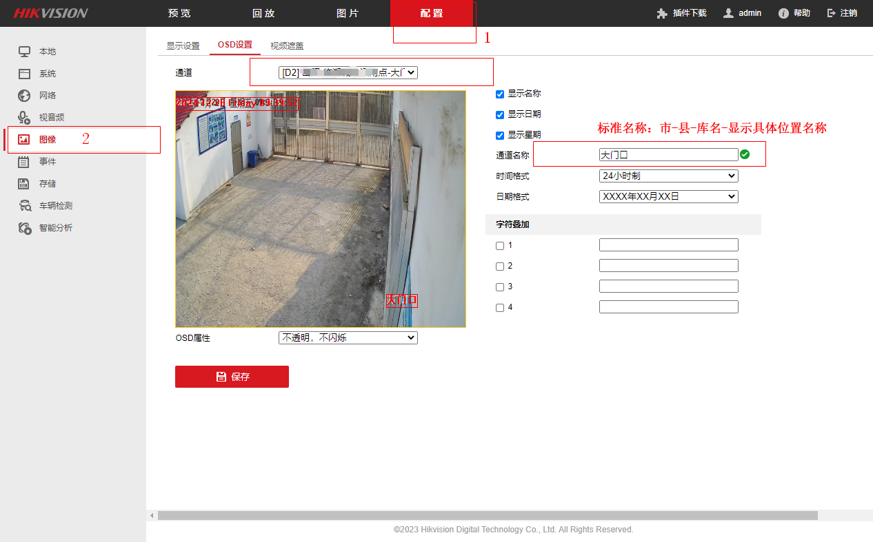Open the 时间格式 24小时制 dropdown
Screen dimensions: 873x542
pyautogui.click(x=669, y=176)
